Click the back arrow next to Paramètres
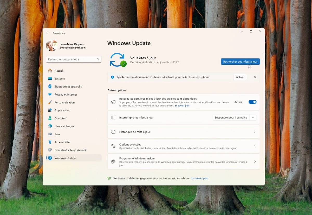Viewport: 312px width, 215px height. (x=47, y=33)
